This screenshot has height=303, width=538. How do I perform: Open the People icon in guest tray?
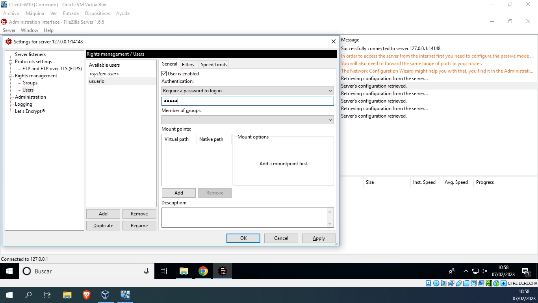(x=452, y=271)
